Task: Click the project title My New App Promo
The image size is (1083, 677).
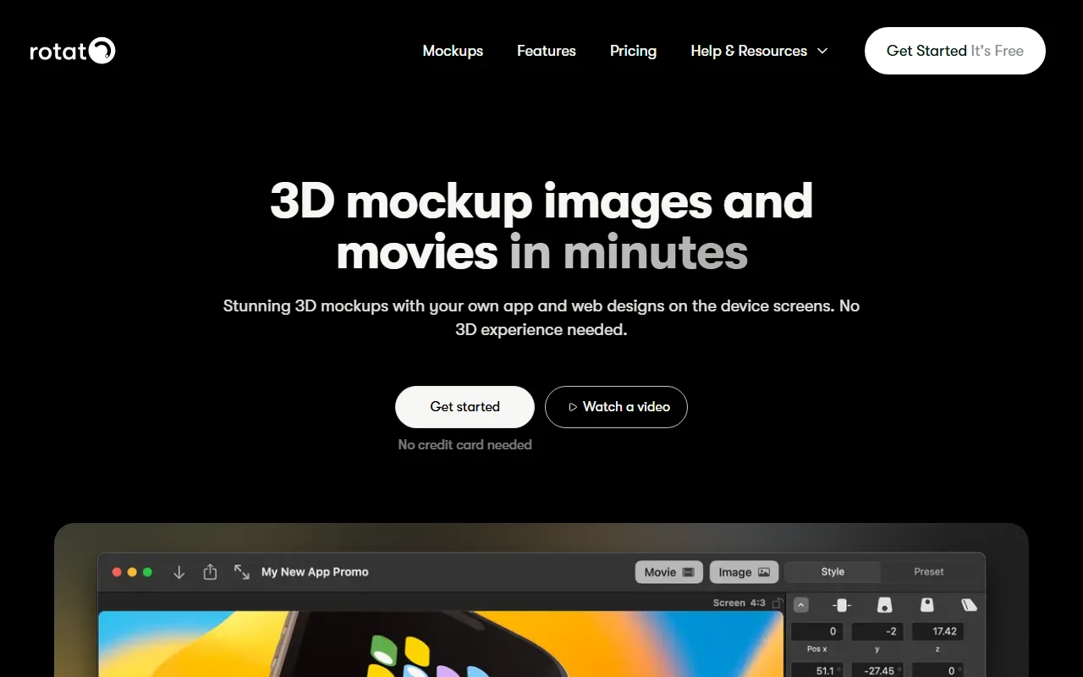Action: click(315, 572)
